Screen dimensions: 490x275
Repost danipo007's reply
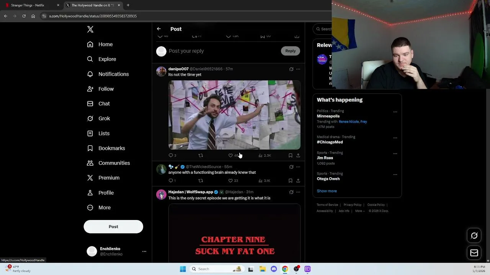[x=201, y=155]
